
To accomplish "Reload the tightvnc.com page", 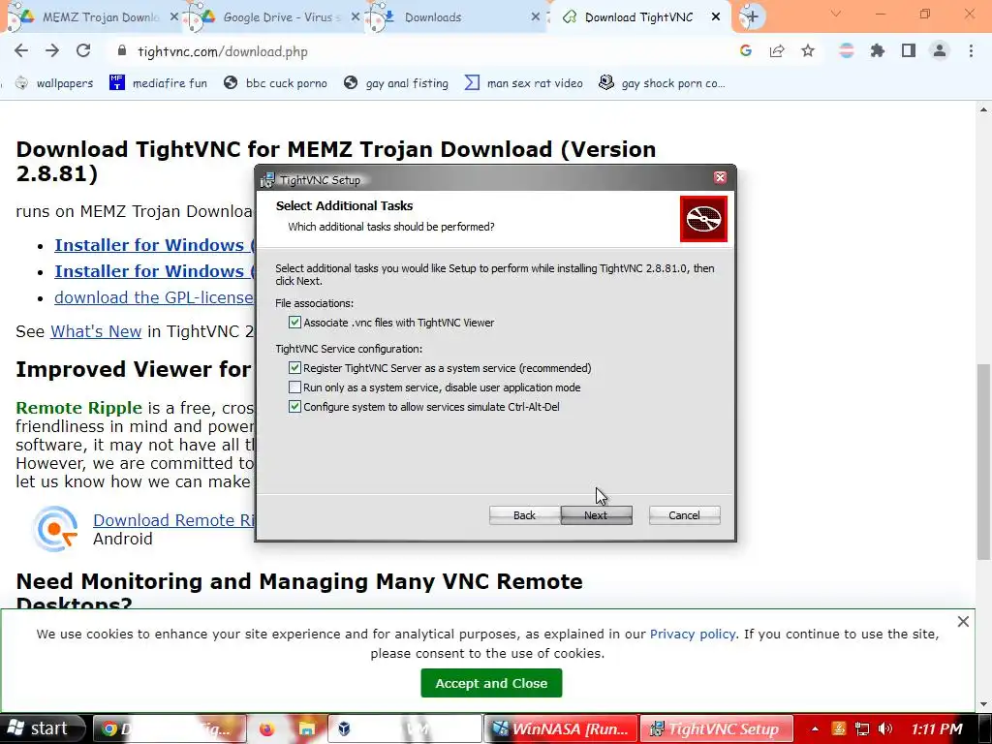I will 83,50.
